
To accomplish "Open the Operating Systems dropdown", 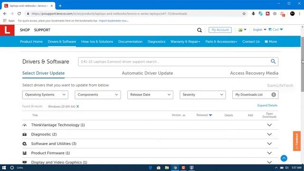I will coord(45,95).
